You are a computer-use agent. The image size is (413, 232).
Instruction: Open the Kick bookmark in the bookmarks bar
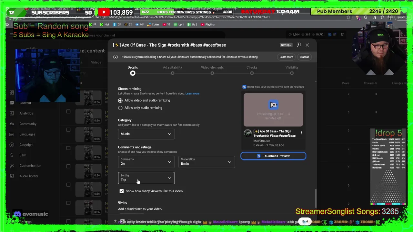105,24
